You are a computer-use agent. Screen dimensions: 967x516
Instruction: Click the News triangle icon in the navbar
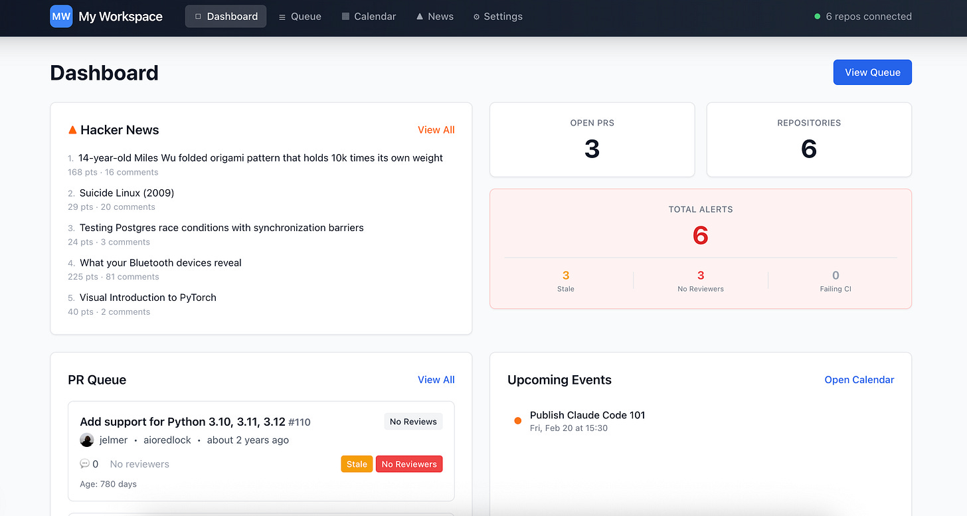click(x=420, y=16)
